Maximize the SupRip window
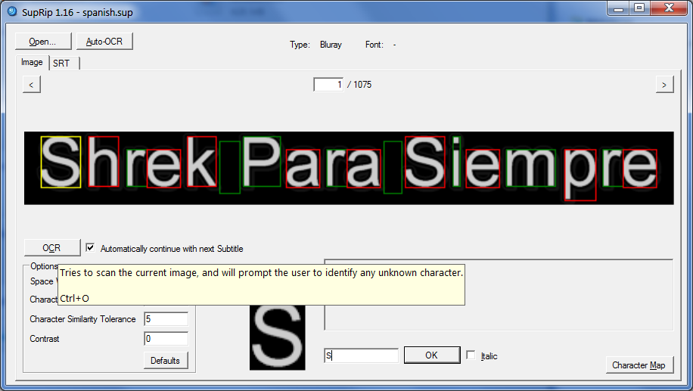The image size is (693, 391). pyautogui.click(x=639, y=8)
